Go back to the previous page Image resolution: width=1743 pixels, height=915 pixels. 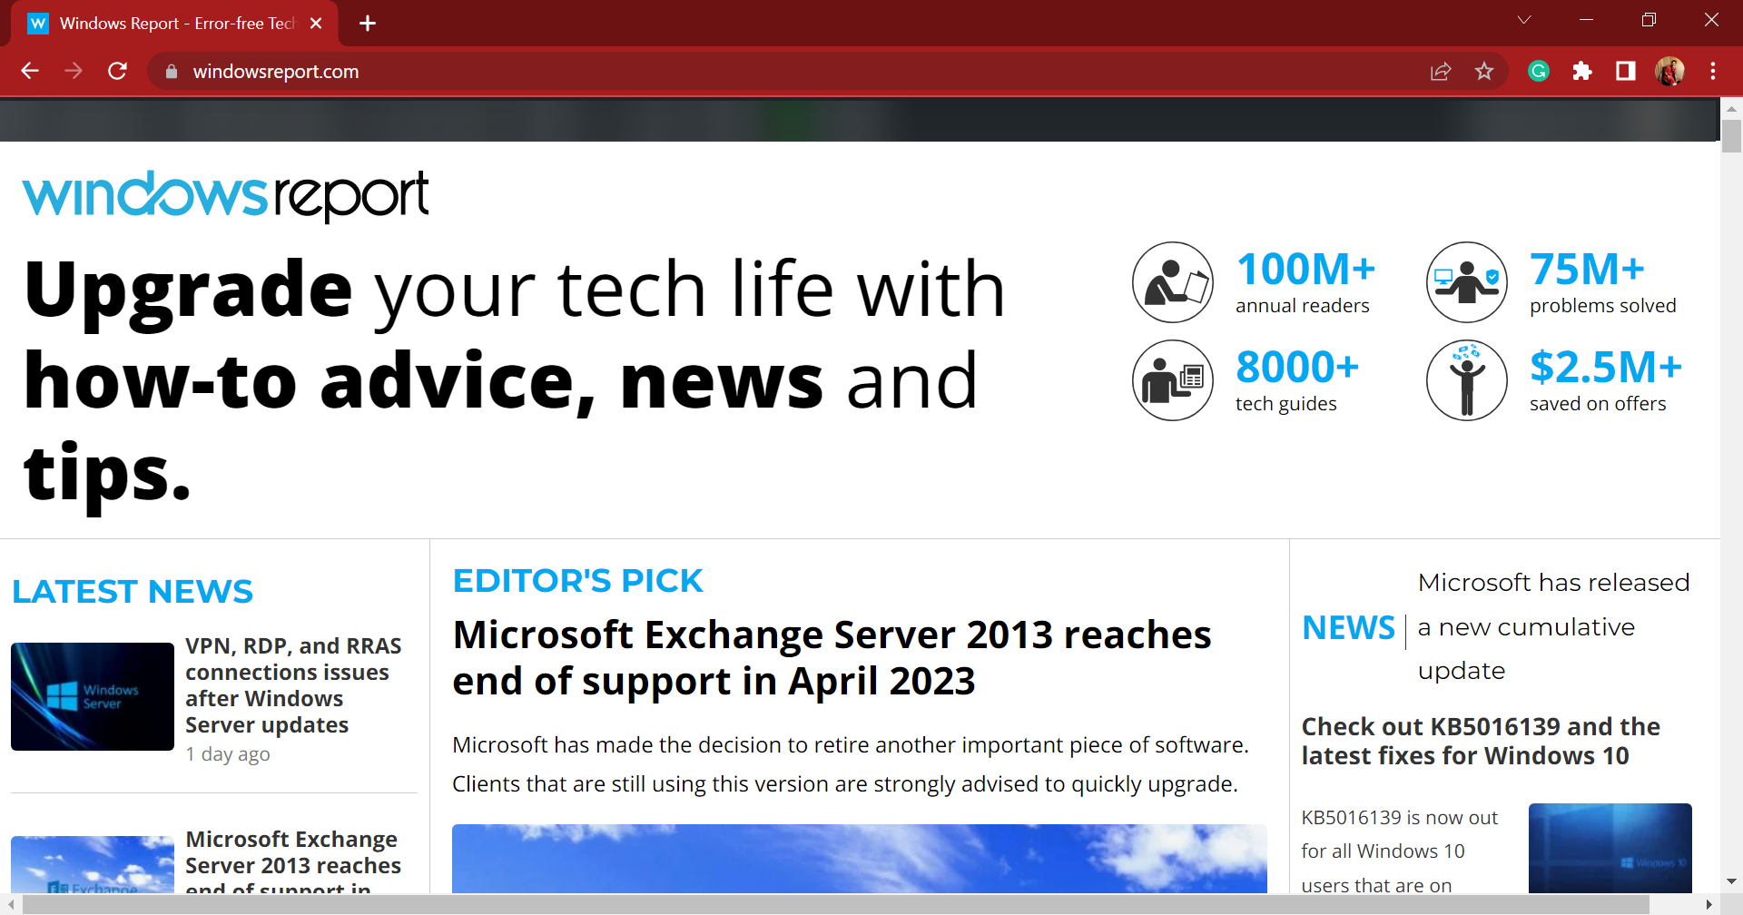pyautogui.click(x=30, y=71)
